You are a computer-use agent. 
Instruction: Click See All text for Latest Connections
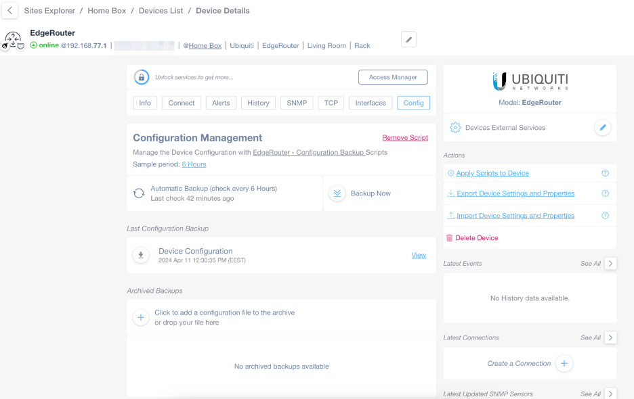point(591,337)
